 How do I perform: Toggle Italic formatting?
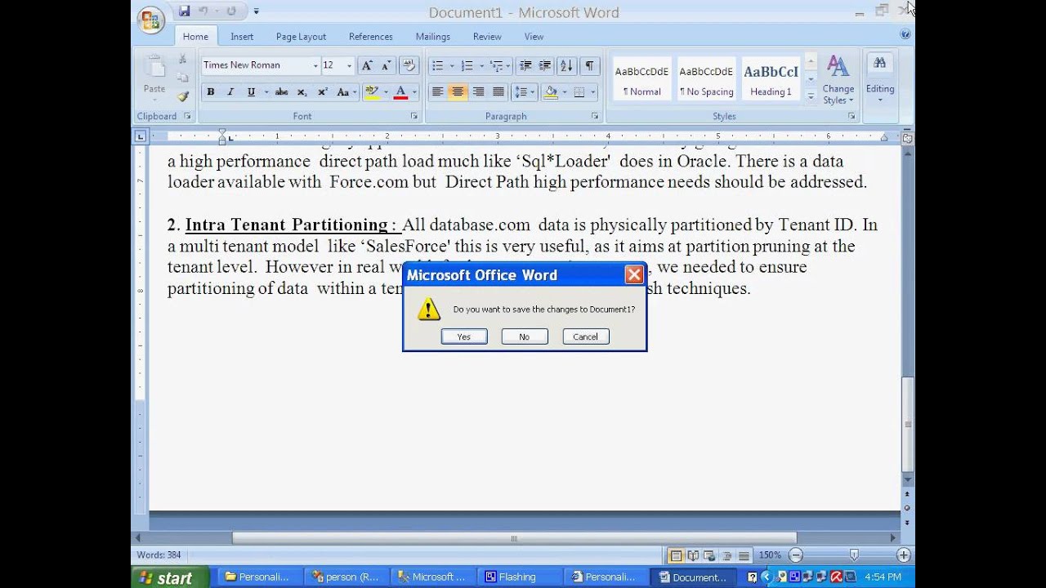pyautogui.click(x=230, y=92)
